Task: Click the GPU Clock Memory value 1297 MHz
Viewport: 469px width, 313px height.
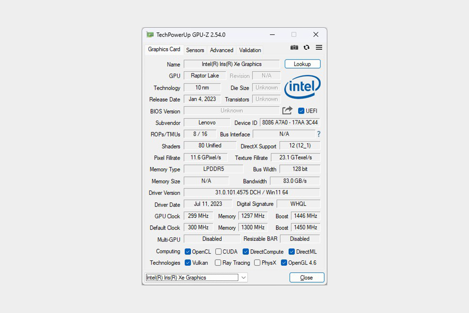Action: point(253,216)
